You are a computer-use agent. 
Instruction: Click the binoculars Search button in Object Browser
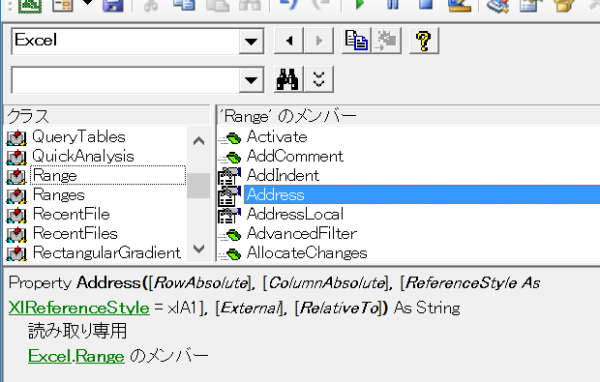pyautogui.click(x=289, y=79)
